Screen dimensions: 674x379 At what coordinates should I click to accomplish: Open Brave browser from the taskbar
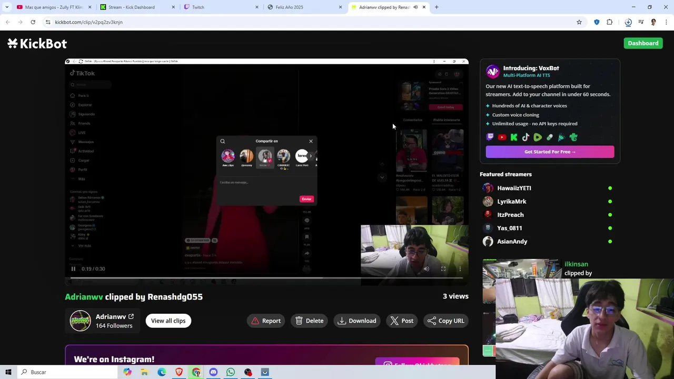tap(179, 372)
